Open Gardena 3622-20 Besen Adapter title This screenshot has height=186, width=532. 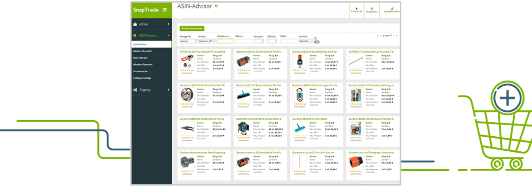point(259,85)
